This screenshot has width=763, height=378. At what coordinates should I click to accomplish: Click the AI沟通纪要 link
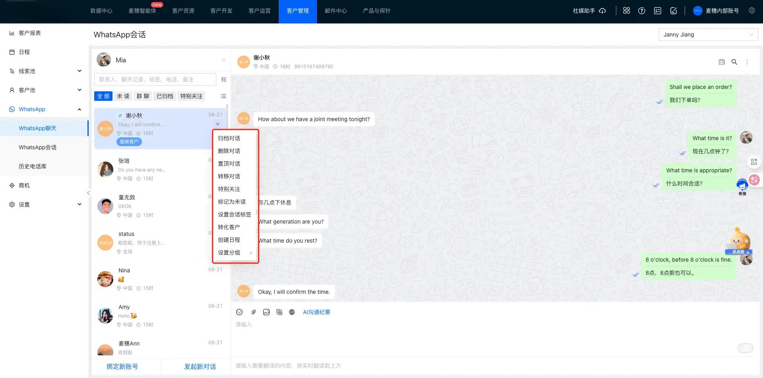click(x=316, y=312)
